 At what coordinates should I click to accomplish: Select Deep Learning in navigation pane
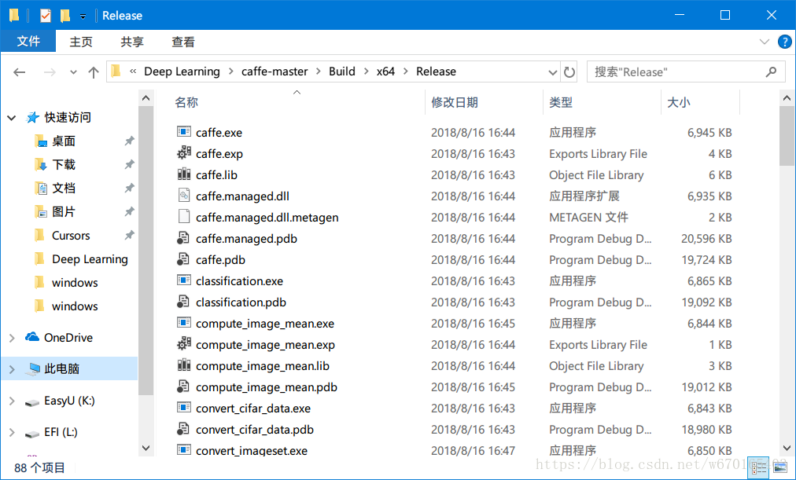90,259
